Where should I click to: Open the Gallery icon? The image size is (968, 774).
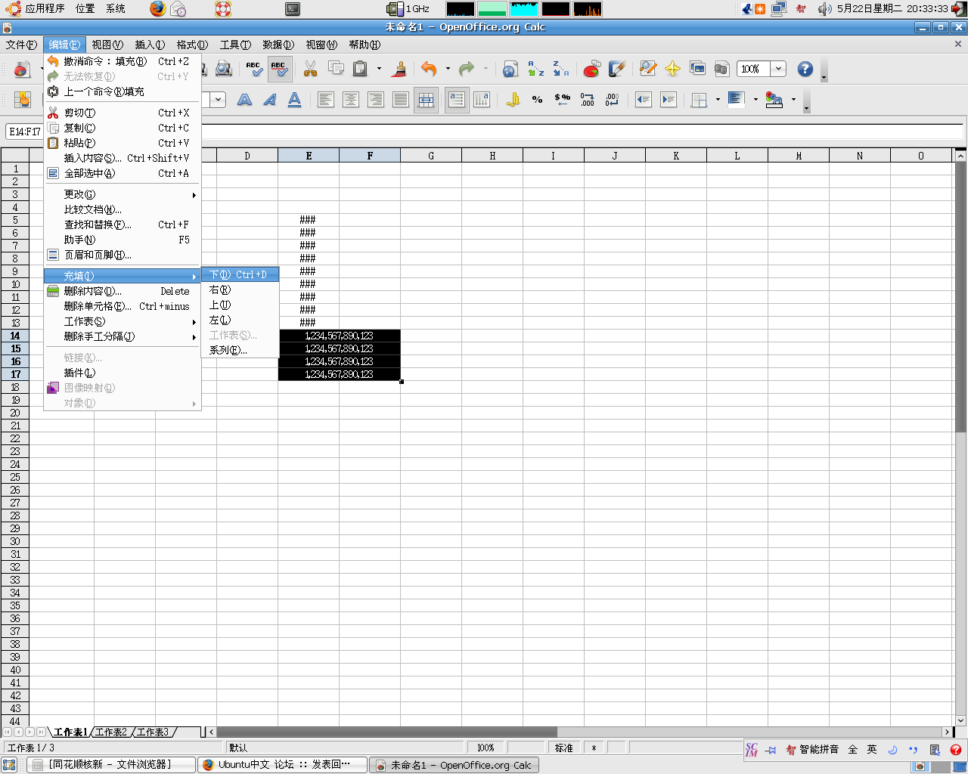tap(697, 69)
